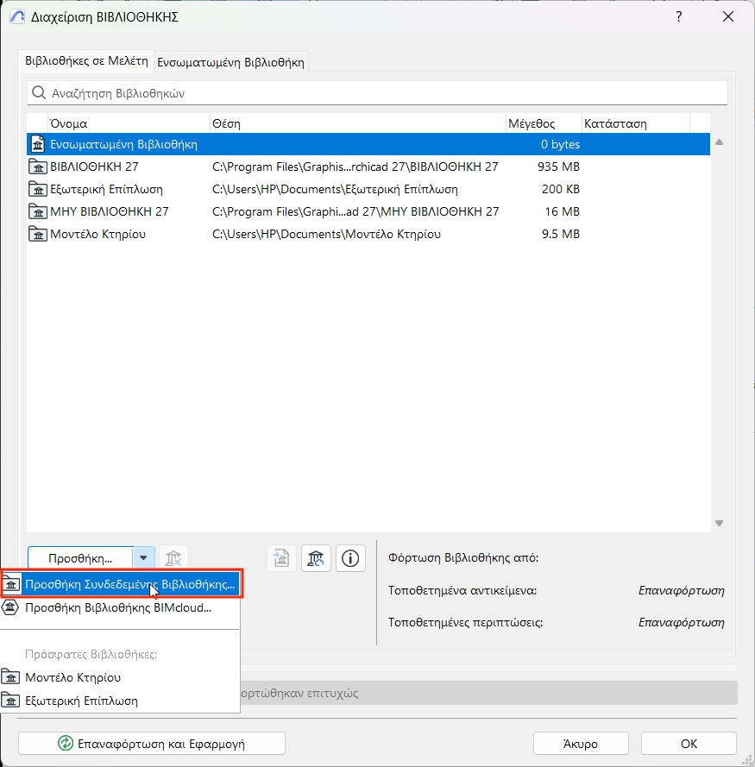Screen dimensions: 755x767
Task: Click the Αναζήτηση Βιβλιοθηκών search field
Action: coord(377,93)
